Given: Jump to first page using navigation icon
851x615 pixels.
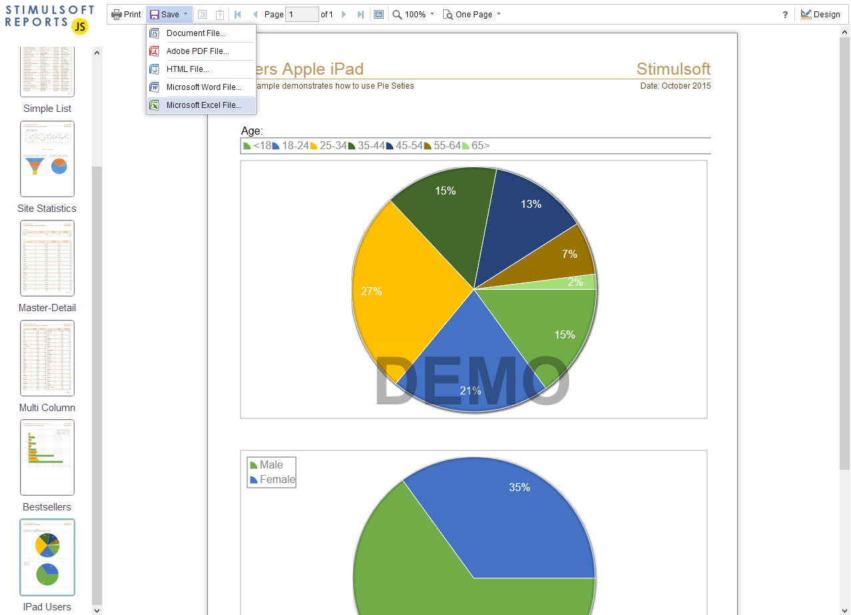Looking at the screenshot, I should click(237, 14).
